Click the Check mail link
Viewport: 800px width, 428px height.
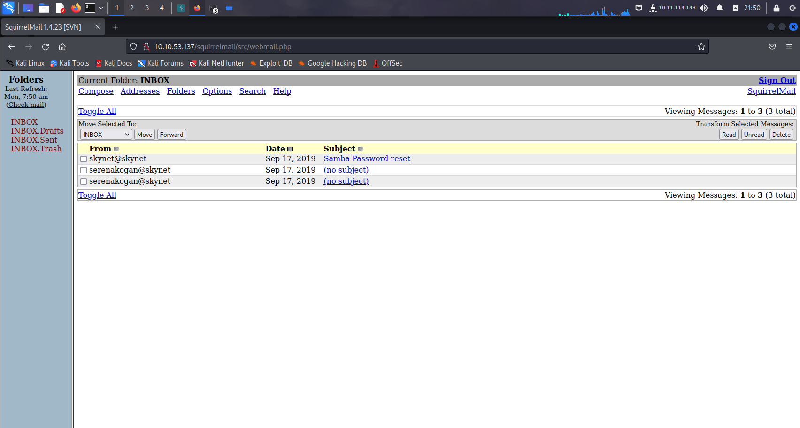[26, 105]
